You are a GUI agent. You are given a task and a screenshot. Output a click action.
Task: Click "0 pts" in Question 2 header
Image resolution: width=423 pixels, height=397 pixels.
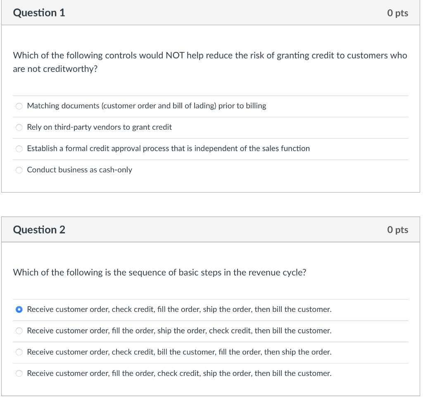pos(397,230)
